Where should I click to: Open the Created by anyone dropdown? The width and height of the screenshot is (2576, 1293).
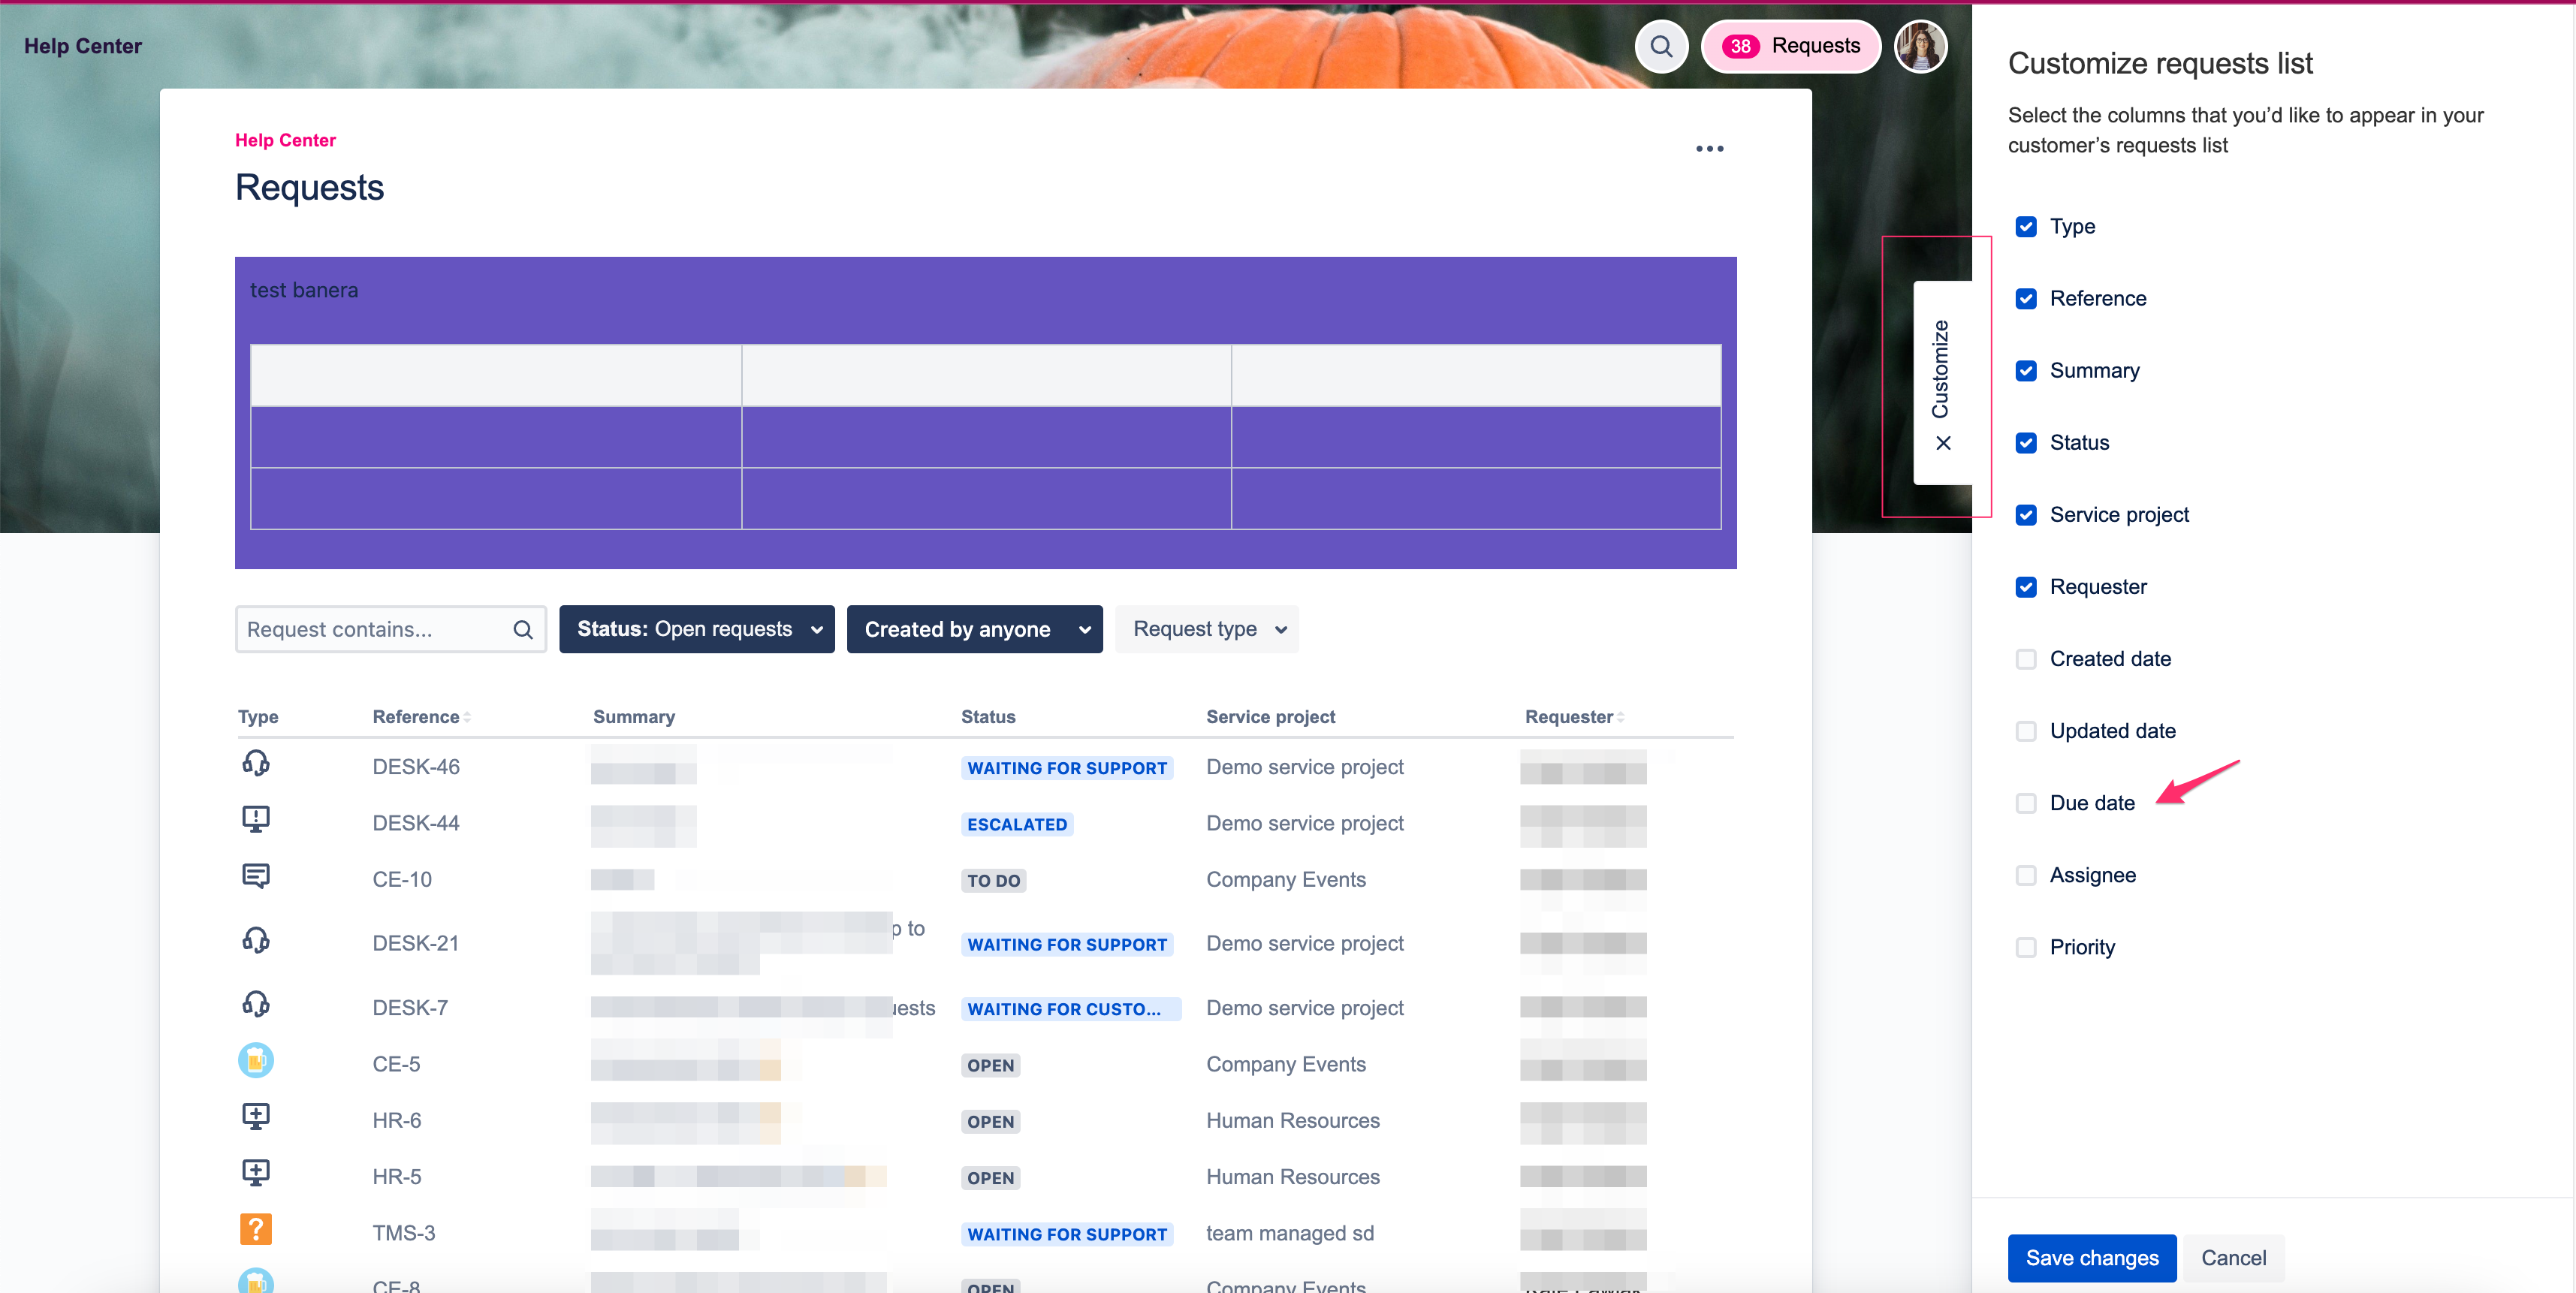(x=974, y=629)
